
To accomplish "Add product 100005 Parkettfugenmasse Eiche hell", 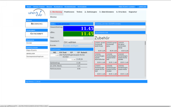I will (111, 58).
